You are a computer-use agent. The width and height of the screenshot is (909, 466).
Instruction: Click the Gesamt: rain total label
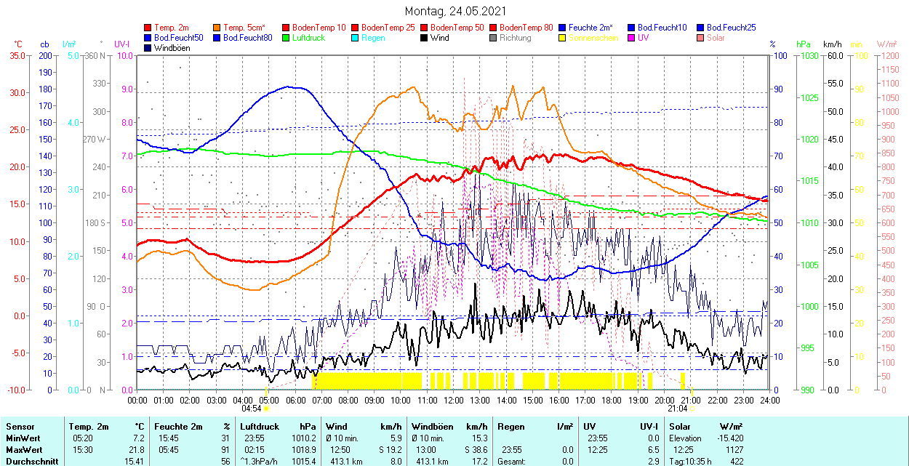(510, 461)
